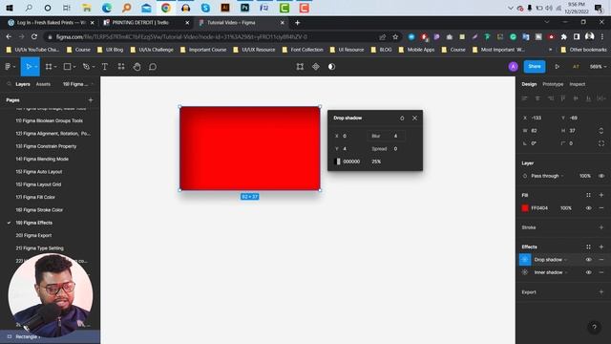Switch to the Assets tab
Image resolution: width=611 pixels, height=344 pixels.
click(43, 84)
